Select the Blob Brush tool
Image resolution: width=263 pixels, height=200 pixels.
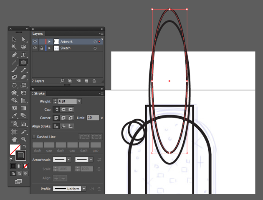pos(14,77)
